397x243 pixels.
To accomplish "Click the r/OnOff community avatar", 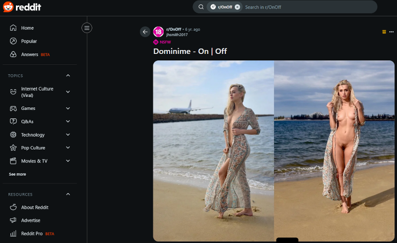I will [158, 32].
